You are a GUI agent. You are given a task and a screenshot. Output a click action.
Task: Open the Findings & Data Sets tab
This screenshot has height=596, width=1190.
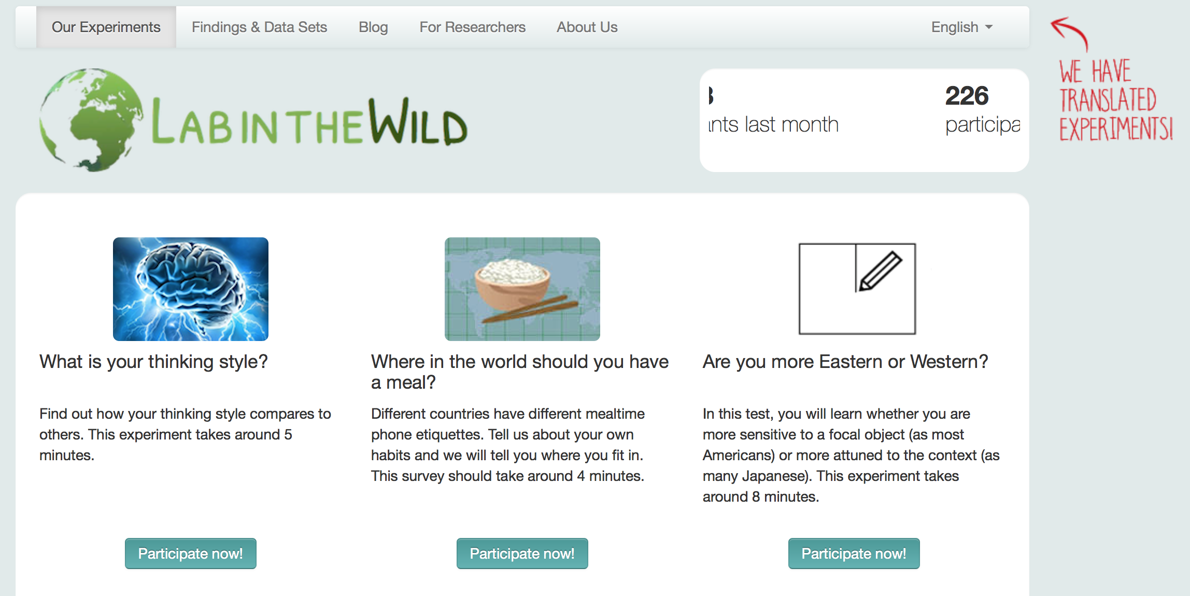coord(259,27)
